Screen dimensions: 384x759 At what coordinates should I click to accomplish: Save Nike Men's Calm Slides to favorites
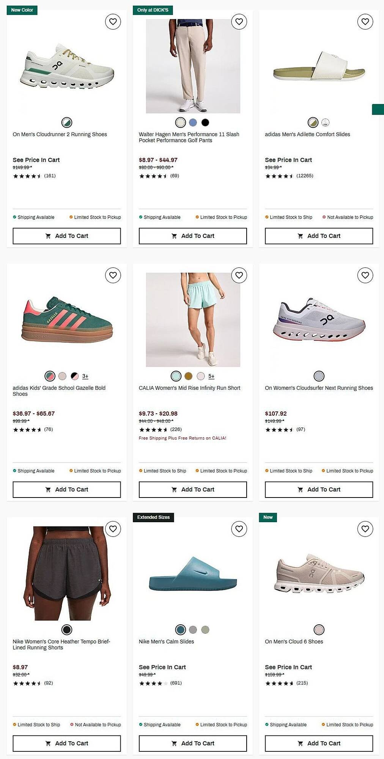(239, 529)
